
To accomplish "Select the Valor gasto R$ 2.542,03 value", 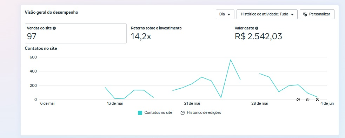I will (258, 36).
